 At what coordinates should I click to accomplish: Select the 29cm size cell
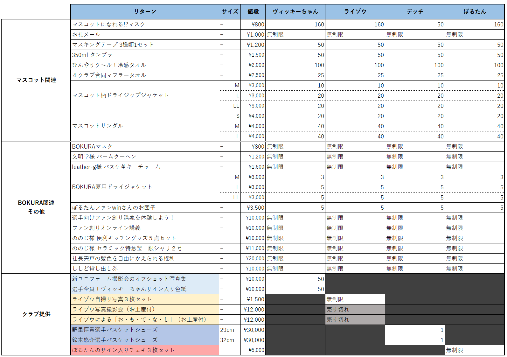(x=230, y=330)
